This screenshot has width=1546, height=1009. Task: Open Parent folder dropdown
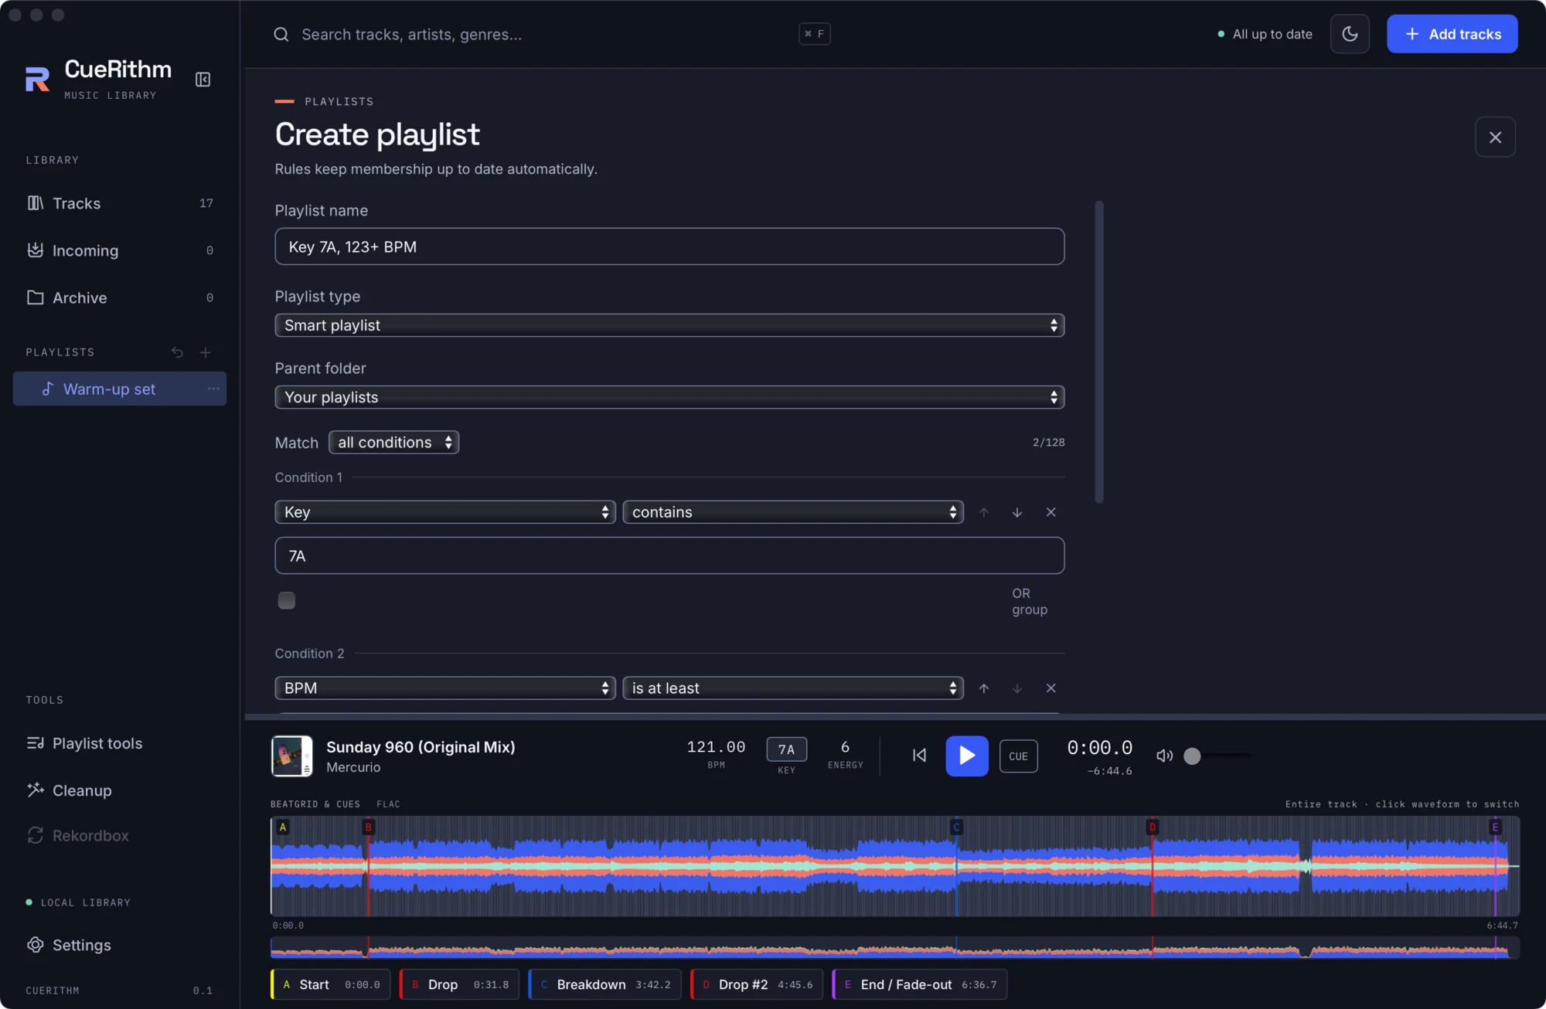[669, 397]
